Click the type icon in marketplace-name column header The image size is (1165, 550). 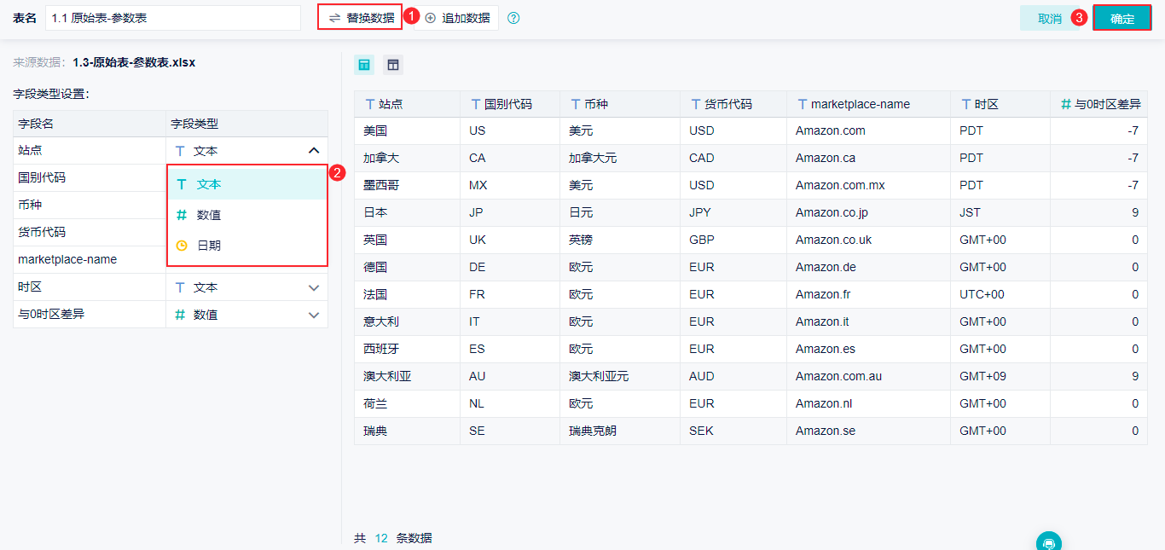803,104
